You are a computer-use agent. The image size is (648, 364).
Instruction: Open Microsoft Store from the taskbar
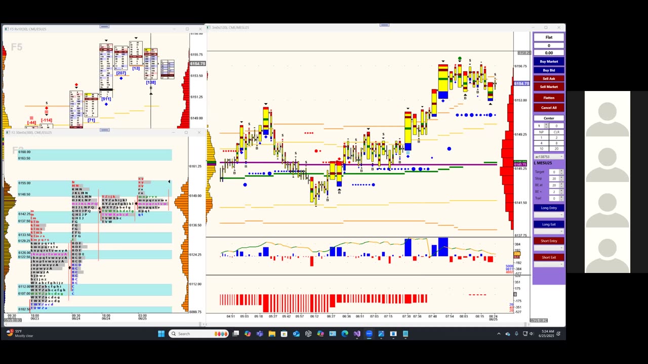284,334
